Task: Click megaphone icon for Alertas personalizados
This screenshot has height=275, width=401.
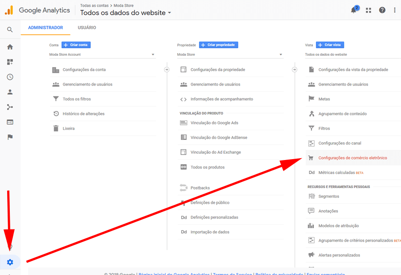Action: [311, 254]
